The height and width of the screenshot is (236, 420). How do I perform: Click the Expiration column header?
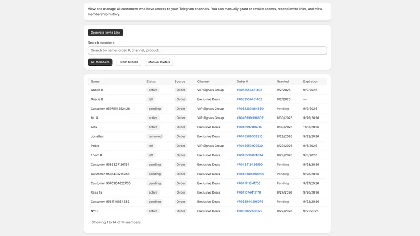coord(311,82)
